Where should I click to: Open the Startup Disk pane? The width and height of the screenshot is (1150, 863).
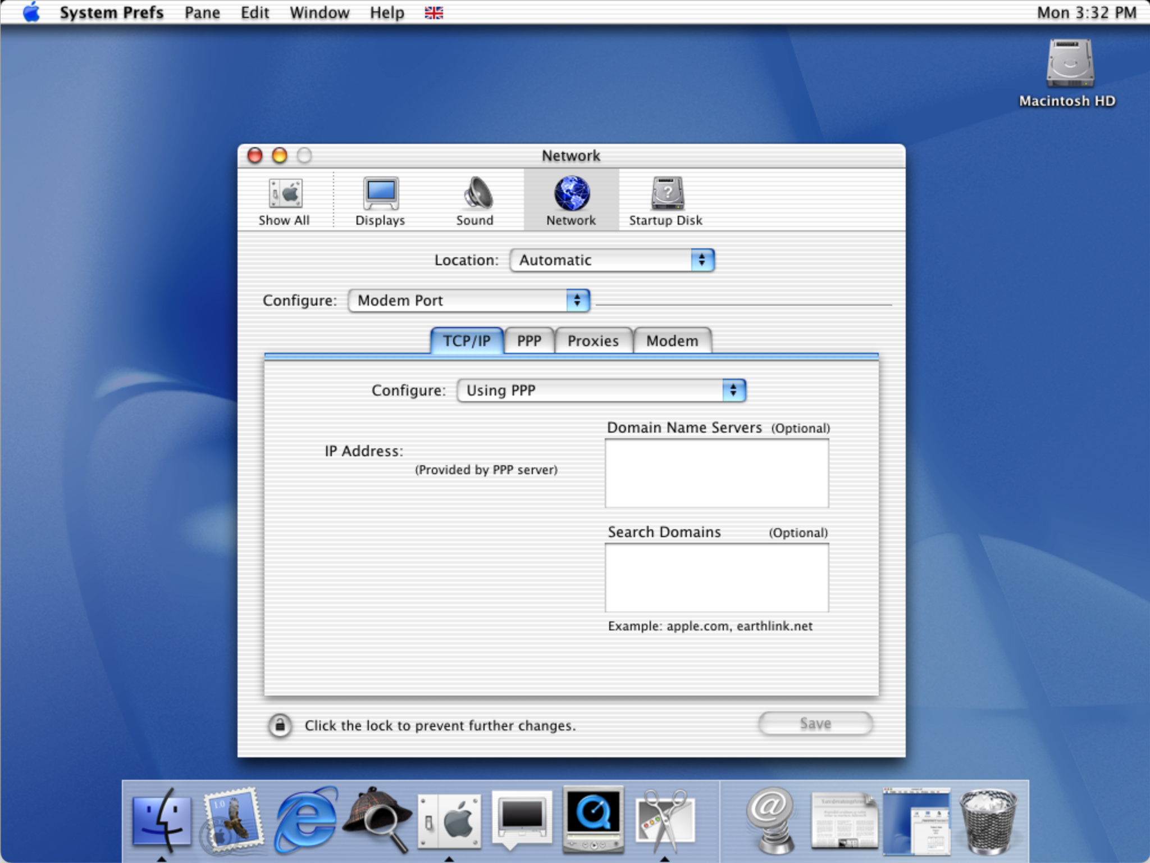[666, 201]
